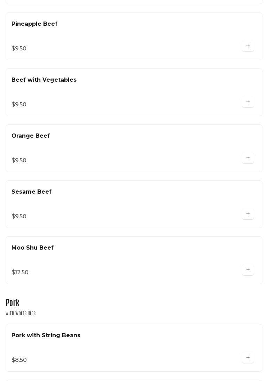The width and height of the screenshot is (268, 381).
Task: Select the Pork with String Beans title
Action: (x=46, y=335)
